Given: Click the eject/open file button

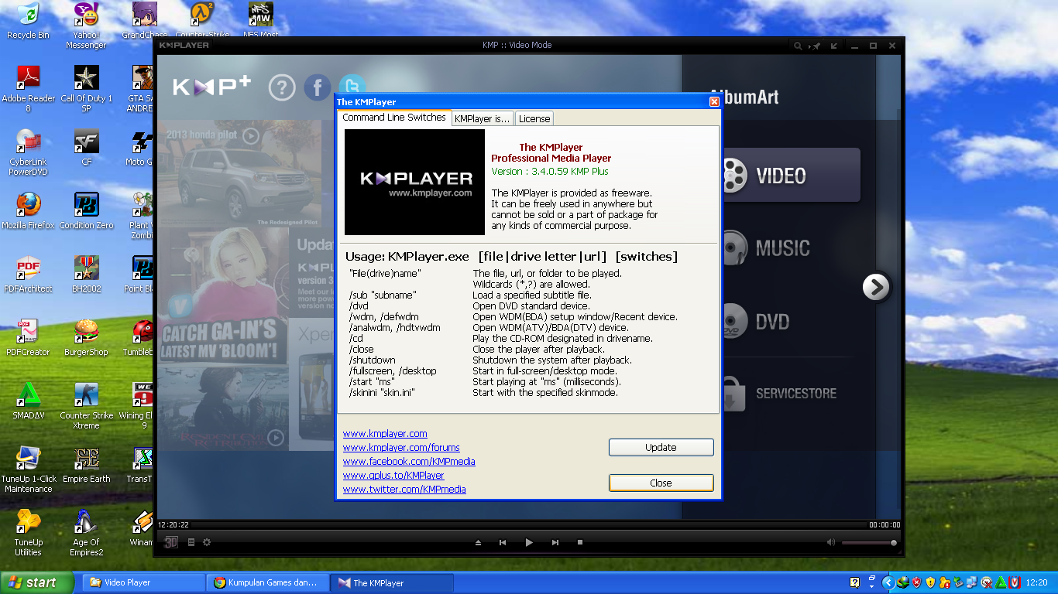Looking at the screenshot, I should tap(478, 543).
